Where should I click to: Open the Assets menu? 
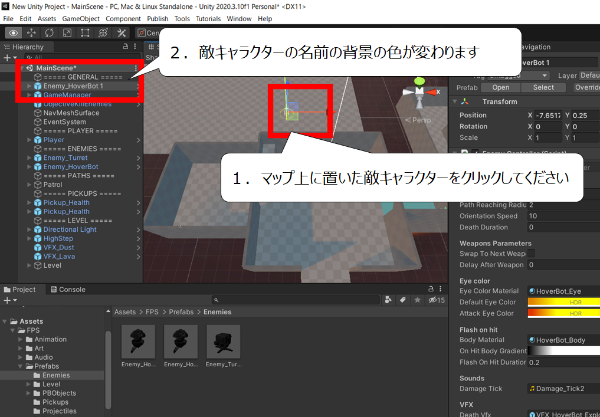[x=47, y=19]
